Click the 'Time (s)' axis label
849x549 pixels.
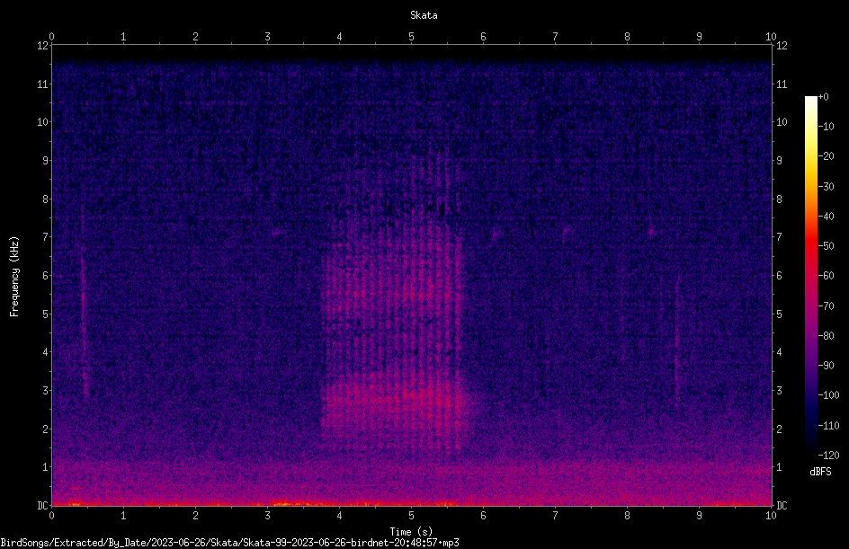coord(411,532)
